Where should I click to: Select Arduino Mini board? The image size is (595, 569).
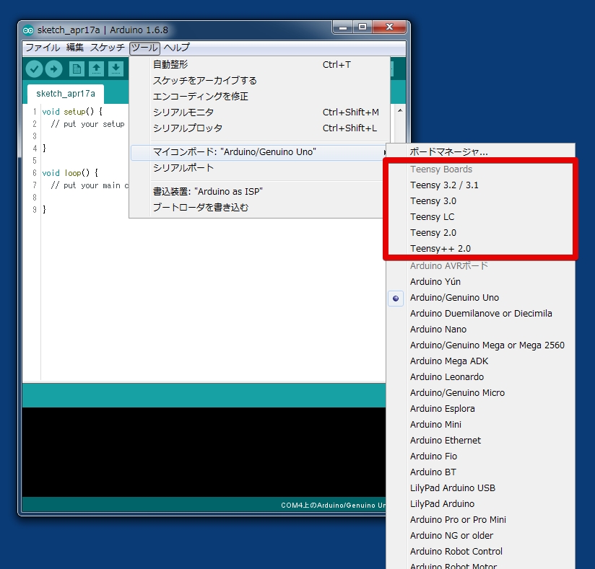pyautogui.click(x=480, y=425)
